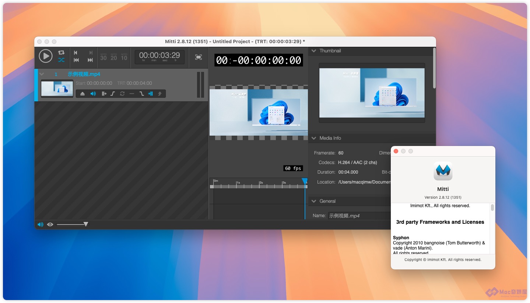530x303 pixels.
Task: Click the go-to-cue arrow icon on cue 1
Action: tap(159, 94)
